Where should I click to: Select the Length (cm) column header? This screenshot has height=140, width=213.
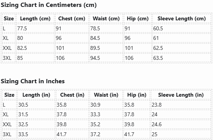(35, 18)
